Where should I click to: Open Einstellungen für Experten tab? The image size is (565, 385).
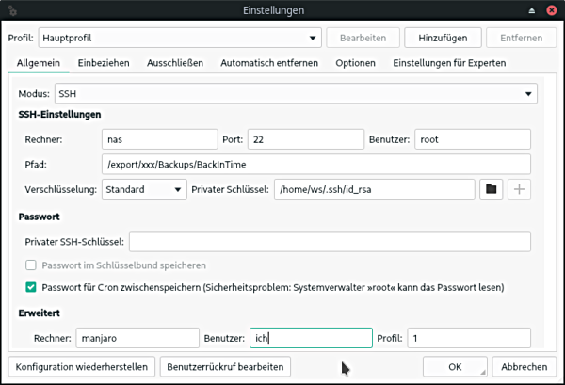[449, 63]
